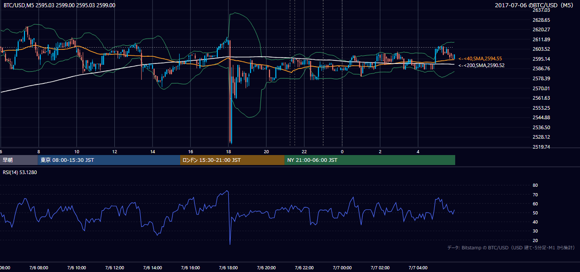580x272 pixels.
Task: Click the Bitstamp data source note
Action: [x=511, y=248]
